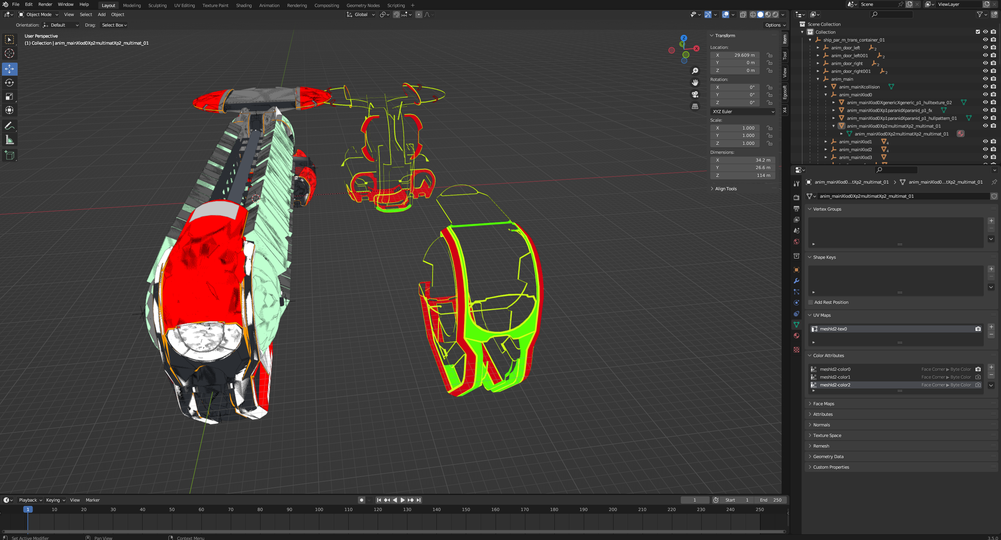1001x540 pixels.
Task: Hide anim_mainXcollision in viewport
Action: tap(985, 87)
